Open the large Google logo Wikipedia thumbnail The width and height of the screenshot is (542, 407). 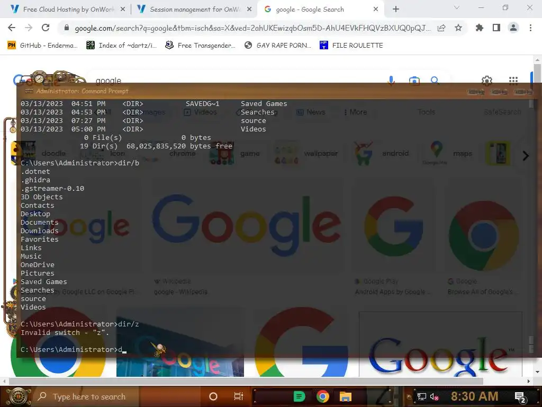point(247,225)
